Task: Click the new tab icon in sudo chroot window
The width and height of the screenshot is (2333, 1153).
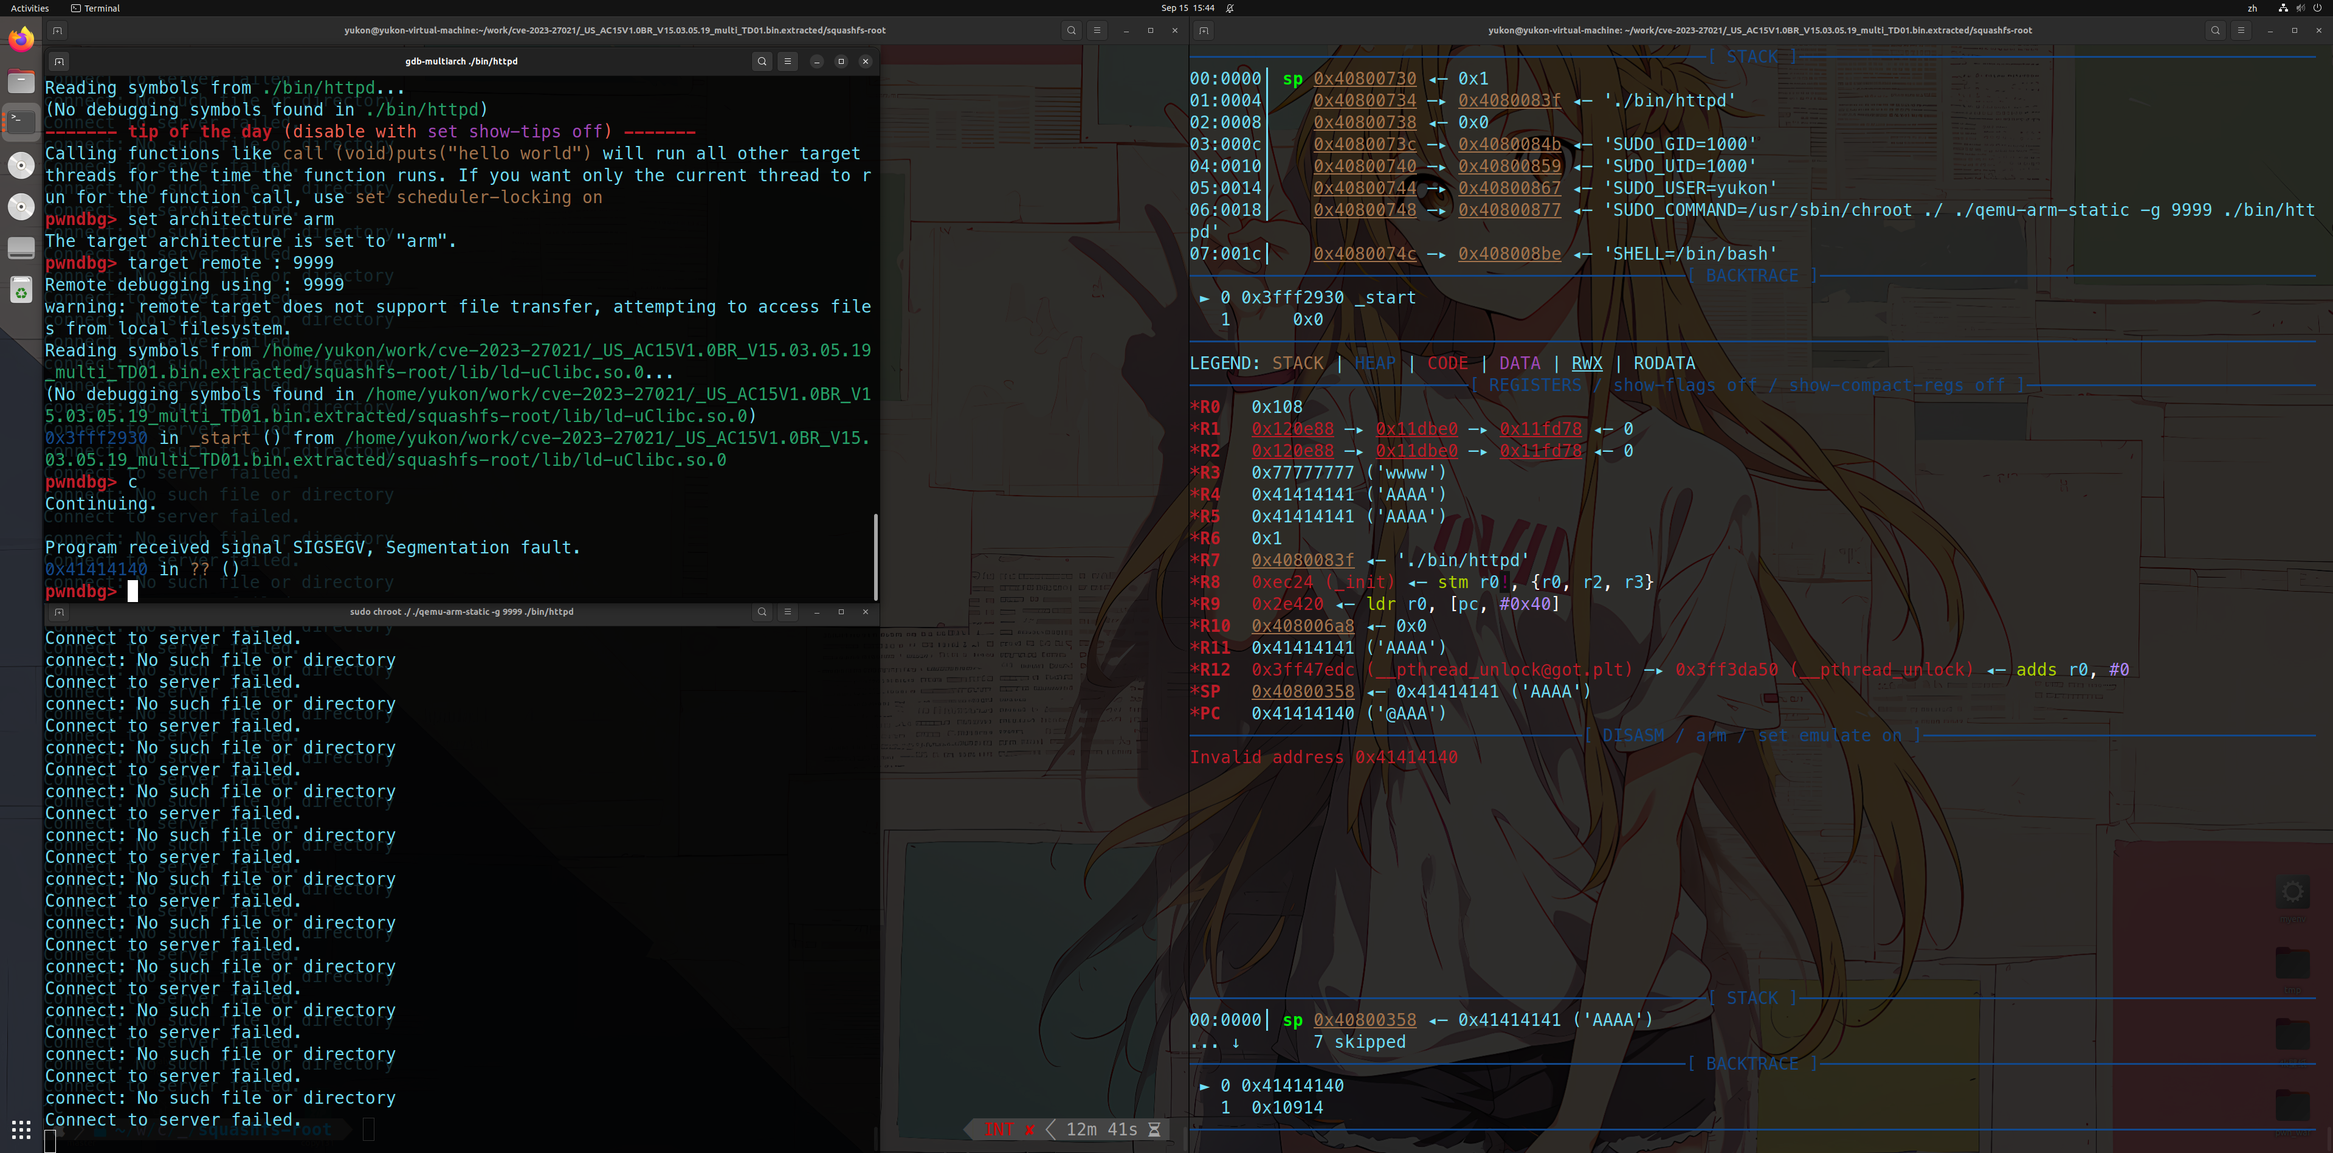Action: [x=59, y=611]
